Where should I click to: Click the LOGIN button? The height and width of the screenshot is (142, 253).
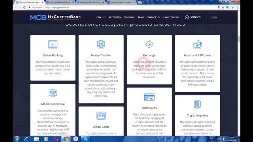213,17
